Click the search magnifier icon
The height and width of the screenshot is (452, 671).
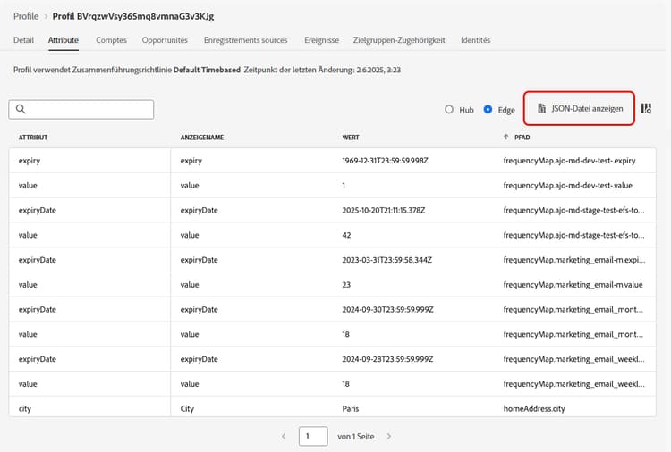pos(21,109)
